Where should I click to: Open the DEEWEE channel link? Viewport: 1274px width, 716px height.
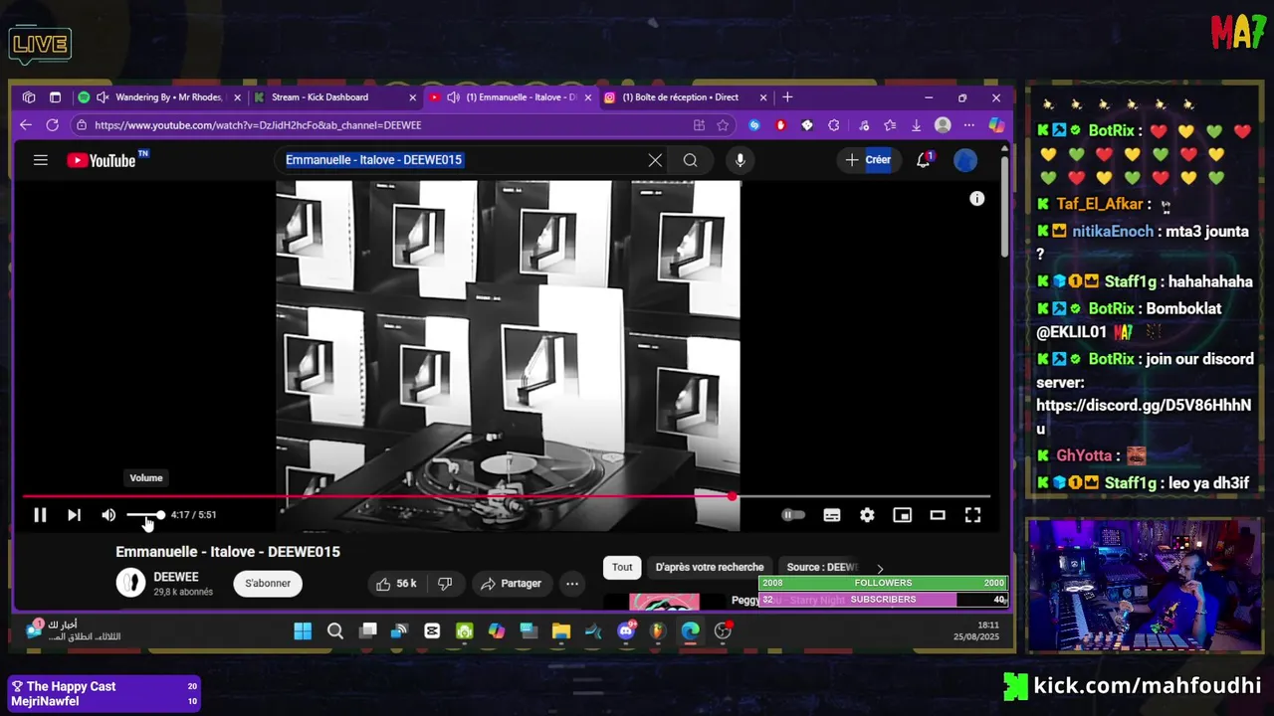pyautogui.click(x=176, y=577)
